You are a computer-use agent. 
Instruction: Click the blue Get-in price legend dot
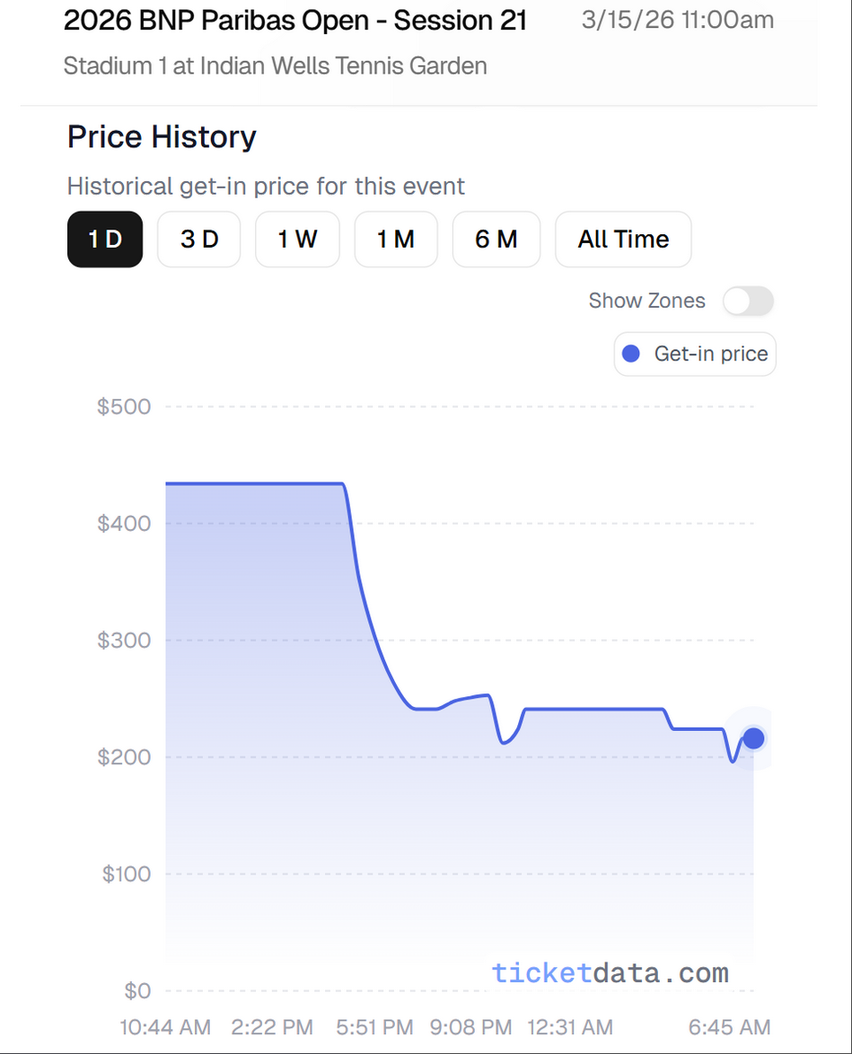click(x=631, y=354)
